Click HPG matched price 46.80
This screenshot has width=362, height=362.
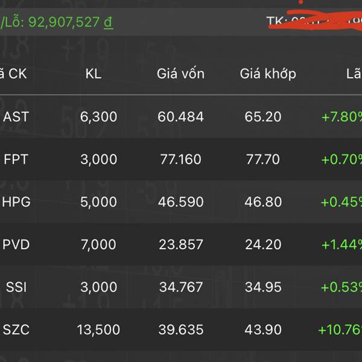[x=263, y=202]
